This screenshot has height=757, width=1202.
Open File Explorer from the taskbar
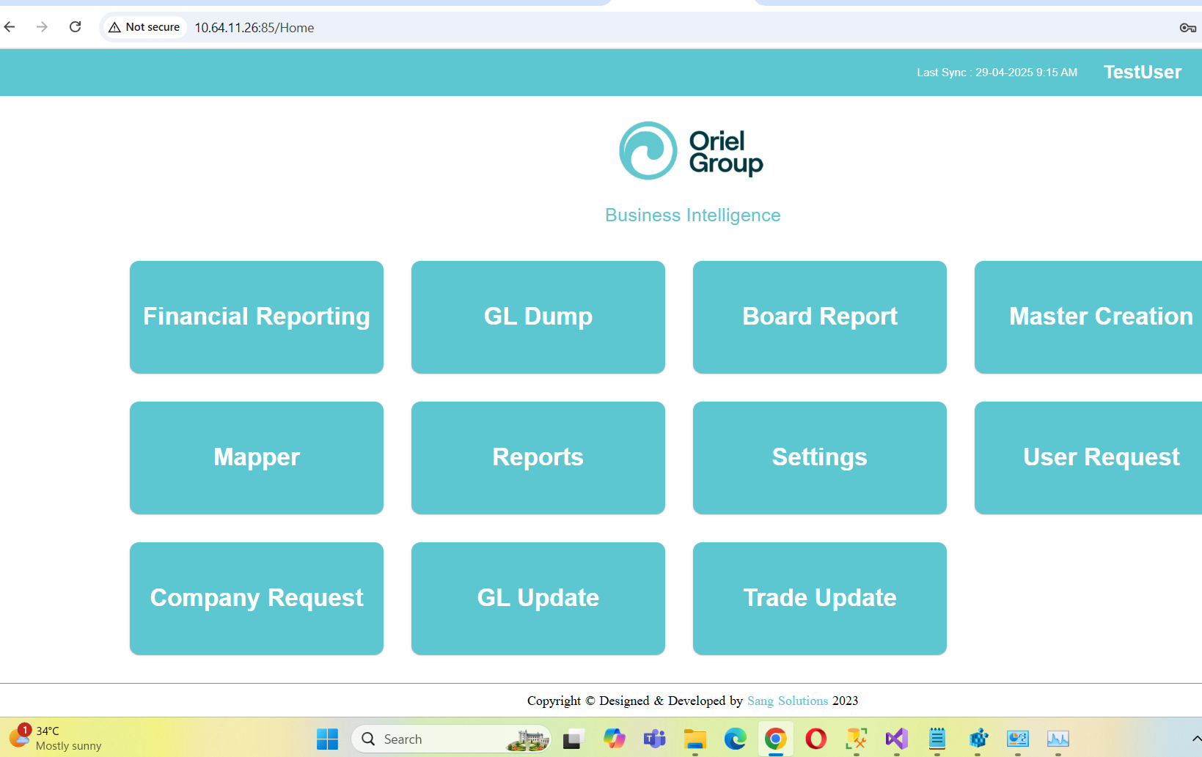(x=695, y=739)
